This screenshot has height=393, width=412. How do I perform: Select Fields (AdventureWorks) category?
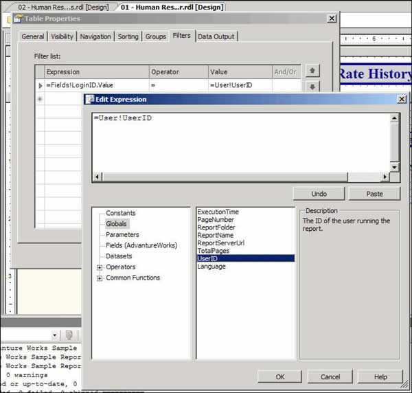(x=141, y=245)
